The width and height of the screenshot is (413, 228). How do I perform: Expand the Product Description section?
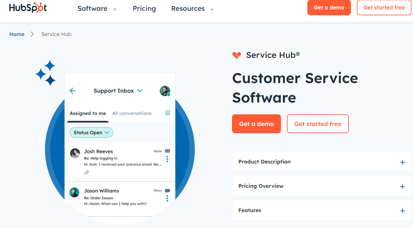402,162
